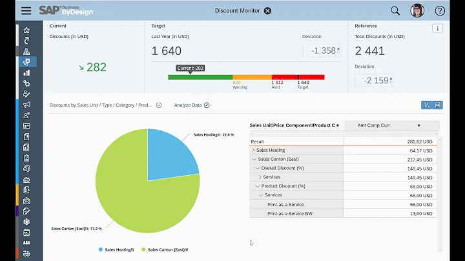
Task: Open the bar chart sidebar icon
Action: 26,72
